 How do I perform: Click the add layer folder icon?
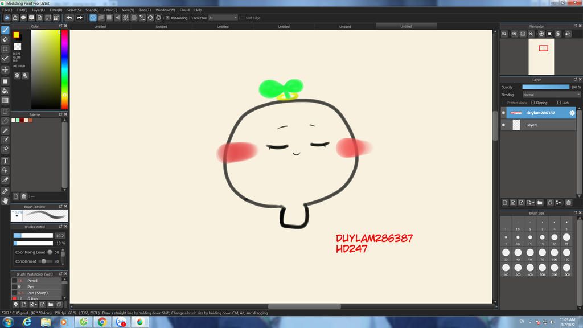click(x=540, y=203)
